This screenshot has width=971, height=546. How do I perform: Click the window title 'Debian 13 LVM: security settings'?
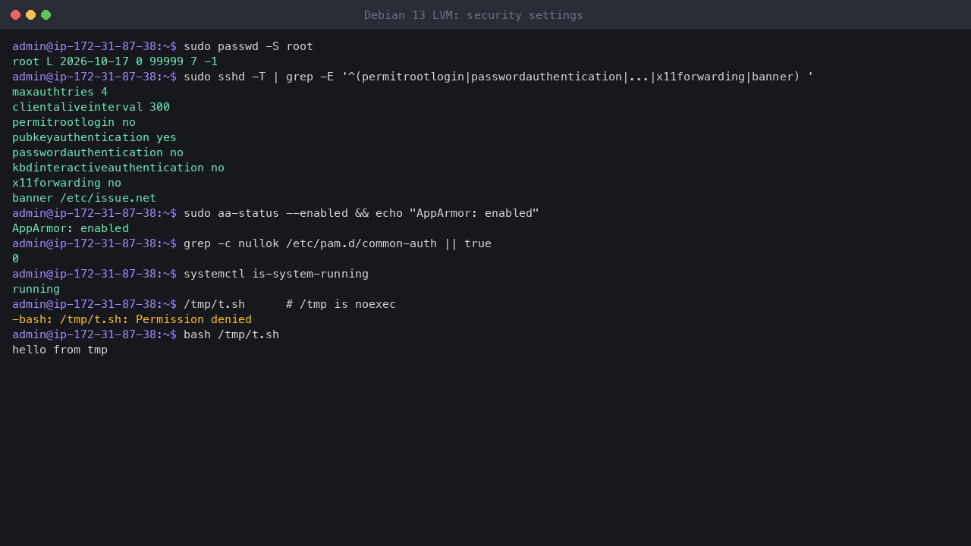pyautogui.click(x=473, y=15)
